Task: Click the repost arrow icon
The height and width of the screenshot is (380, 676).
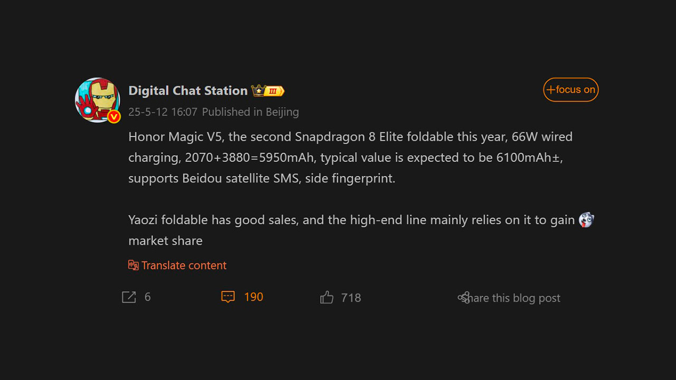Action: [x=129, y=297]
